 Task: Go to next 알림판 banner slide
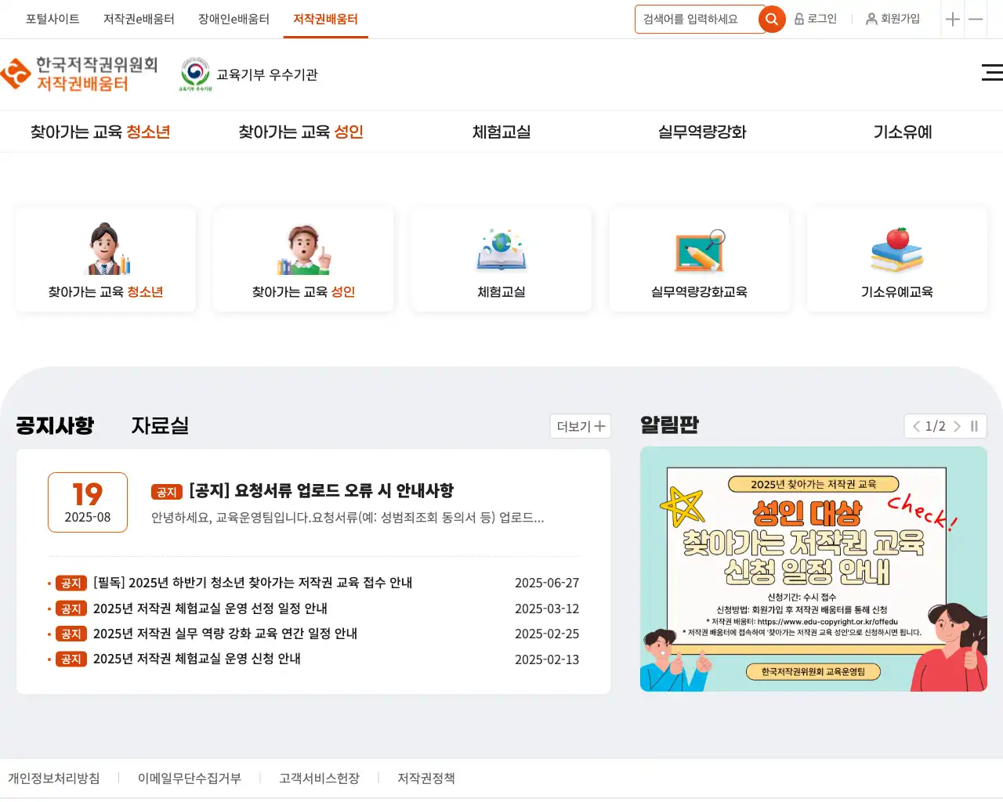click(957, 426)
